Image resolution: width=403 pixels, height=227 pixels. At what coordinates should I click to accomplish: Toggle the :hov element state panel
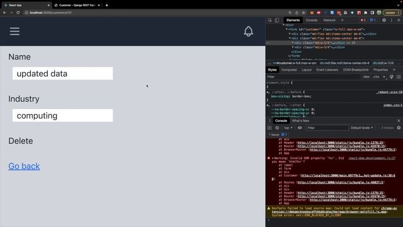click(x=366, y=77)
